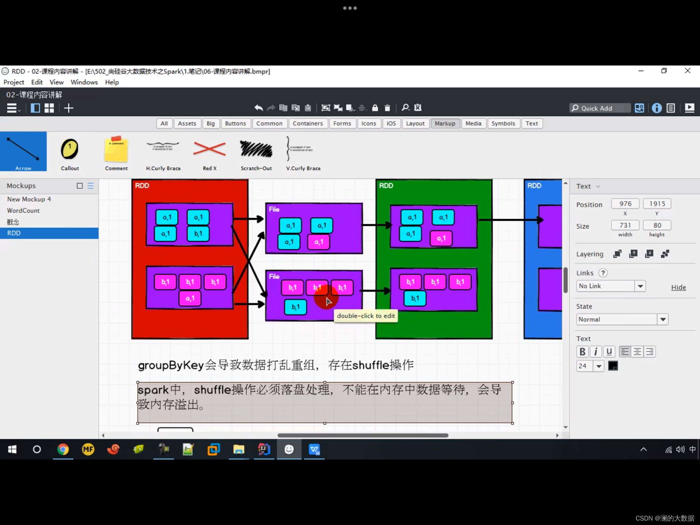Open the info inspector icon
Image resolution: width=700 pixels, height=525 pixels.
[656, 108]
